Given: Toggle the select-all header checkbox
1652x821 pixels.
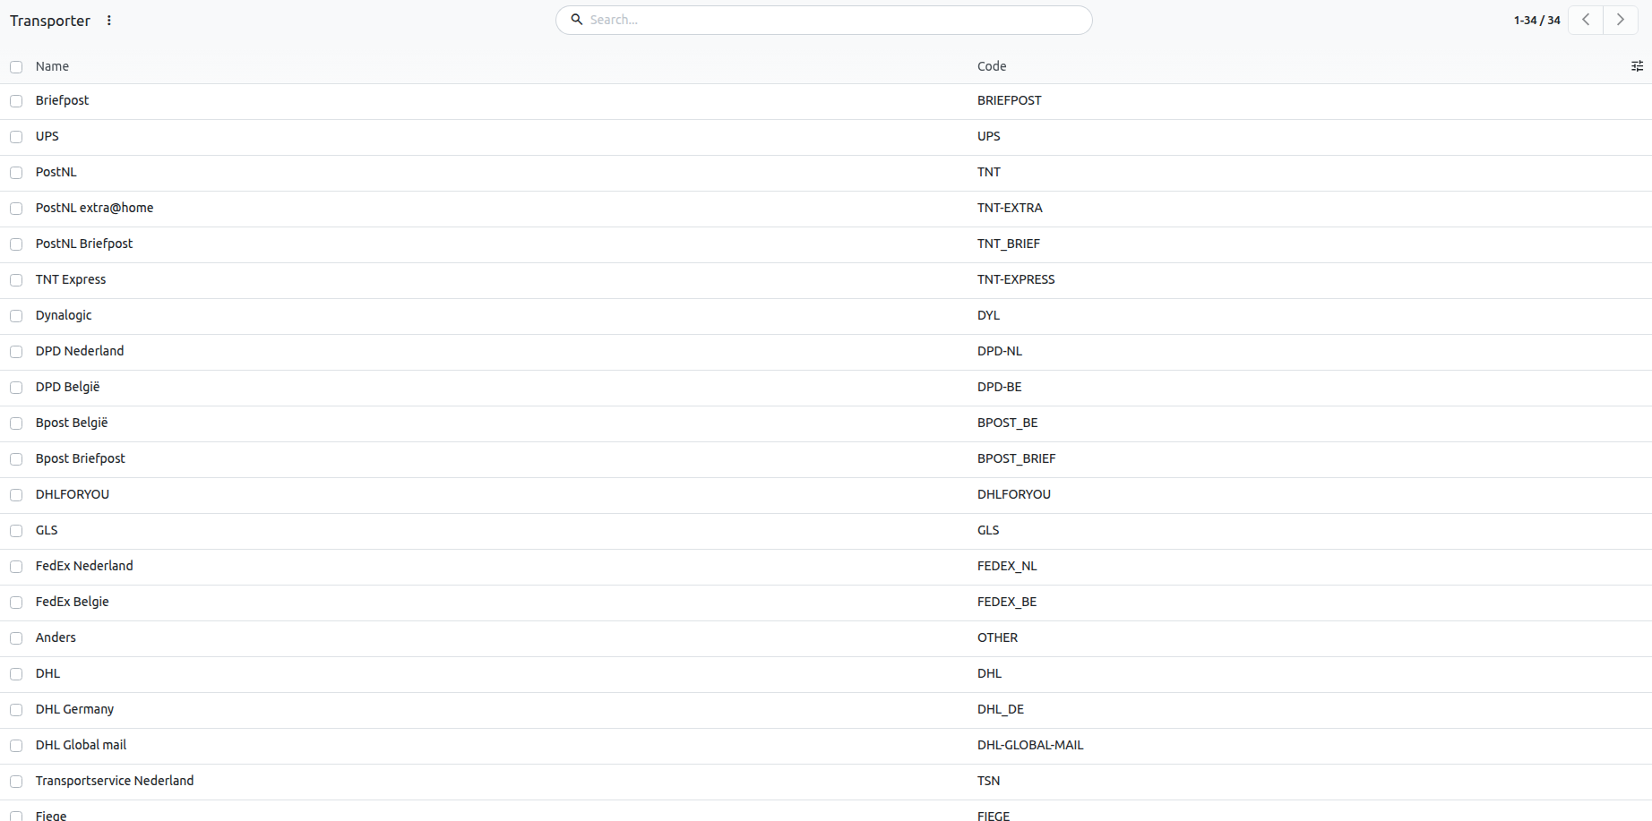Looking at the screenshot, I should click(x=16, y=67).
